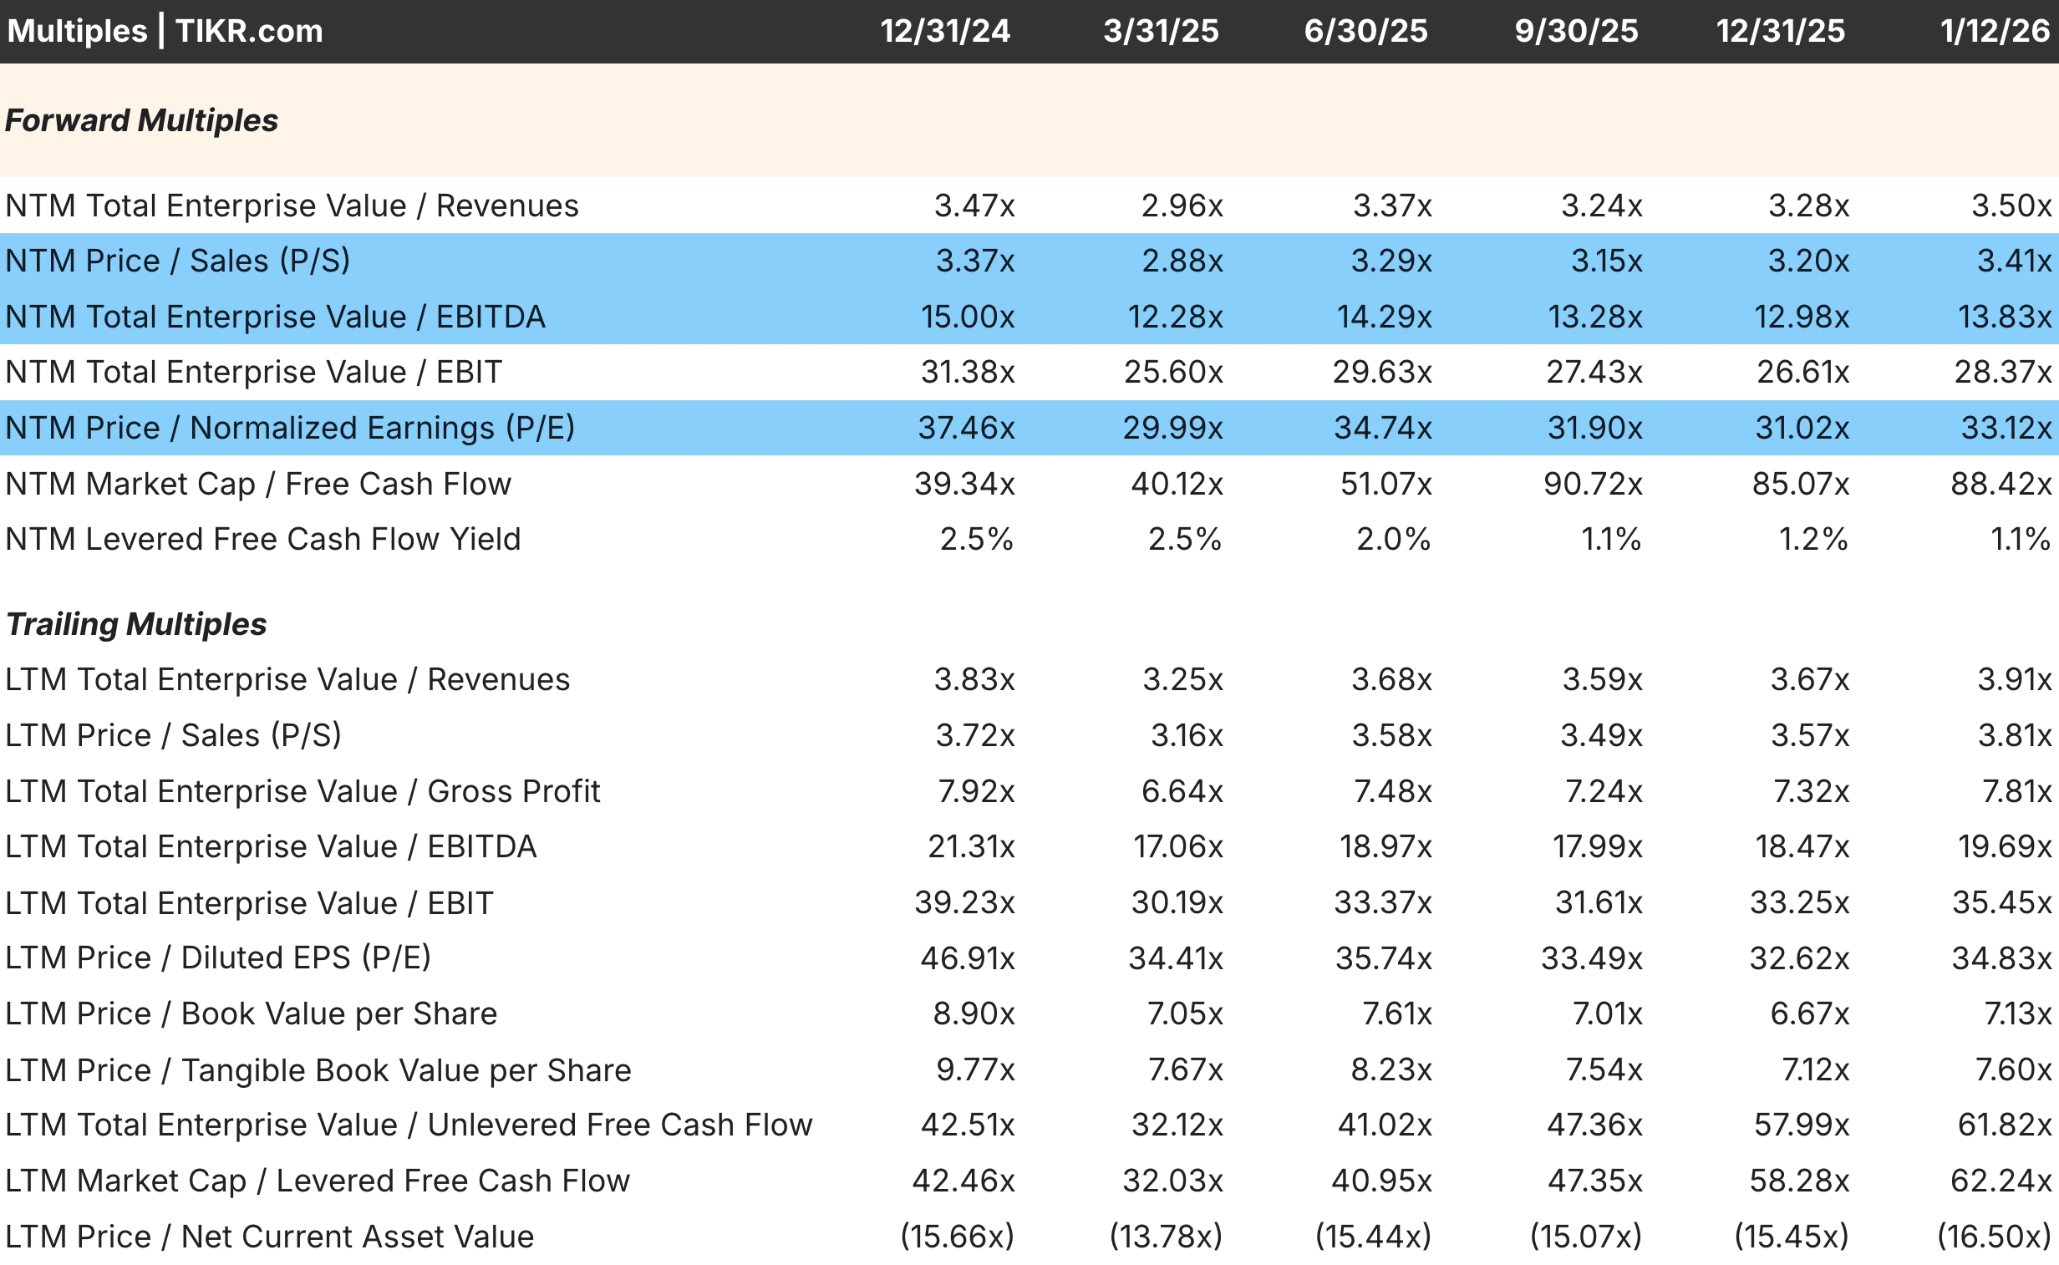Click LTM Total Enterprise Value / Gross Profit
The image size is (2059, 1265).
coord(302,791)
